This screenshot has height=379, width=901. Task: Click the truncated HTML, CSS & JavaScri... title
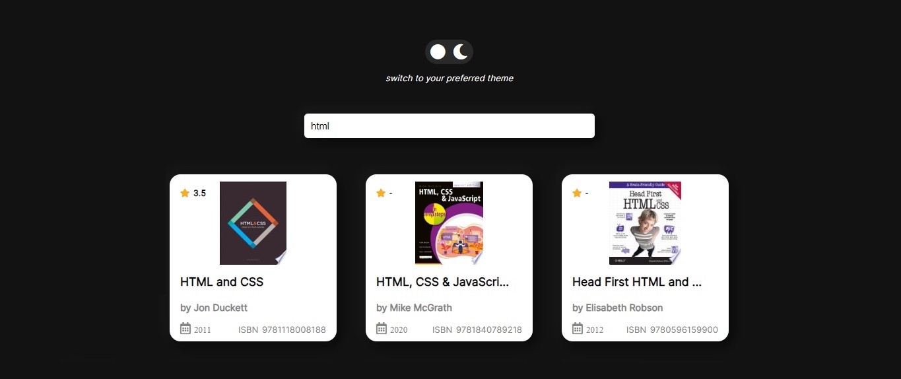click(442, 282)
